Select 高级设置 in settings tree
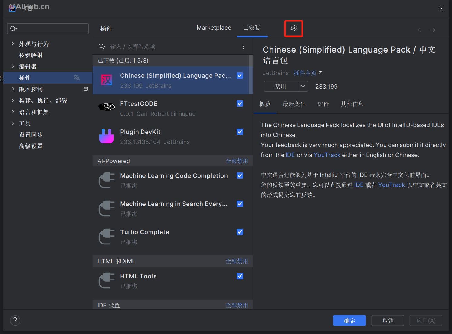 point(31,146)
